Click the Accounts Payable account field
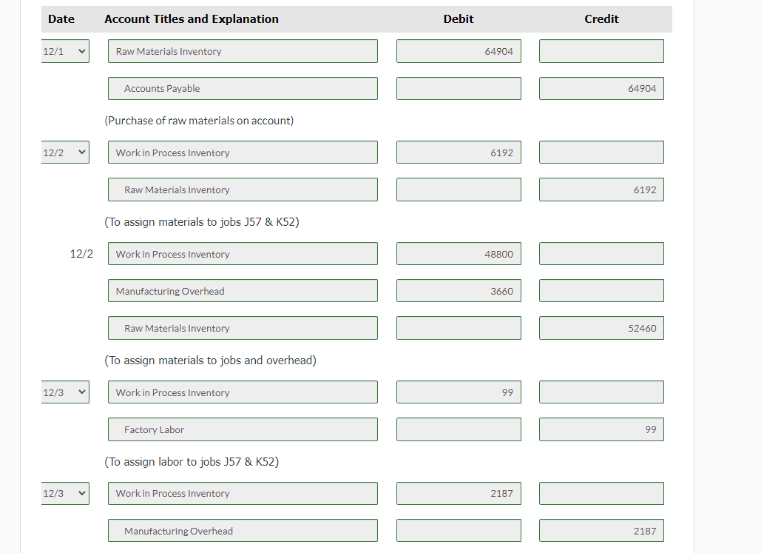The width and height of the screenshot is (761, 553). 243,88
